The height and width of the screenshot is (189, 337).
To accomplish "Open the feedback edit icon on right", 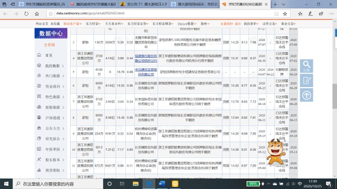I will pyautogui.click(x=306, y=80).
